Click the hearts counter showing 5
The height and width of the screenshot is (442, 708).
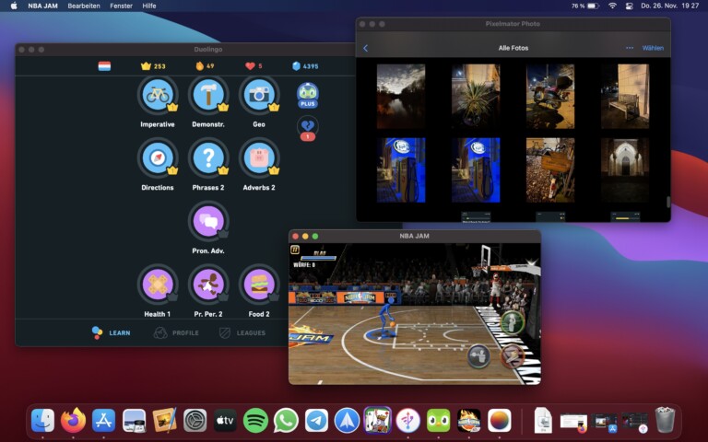[254, 66]
